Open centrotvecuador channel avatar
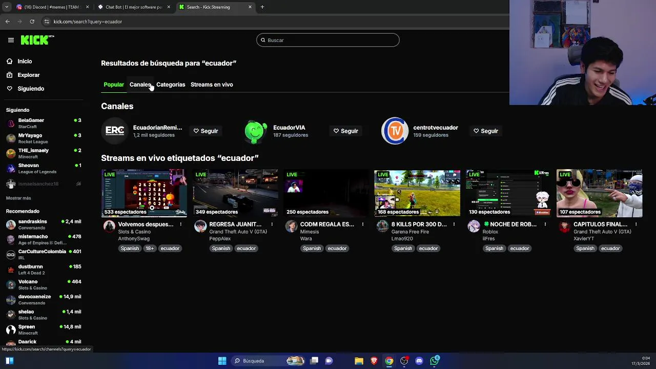Image resolution: width=656 pixels, height=369 pixels. pos(395,131)
